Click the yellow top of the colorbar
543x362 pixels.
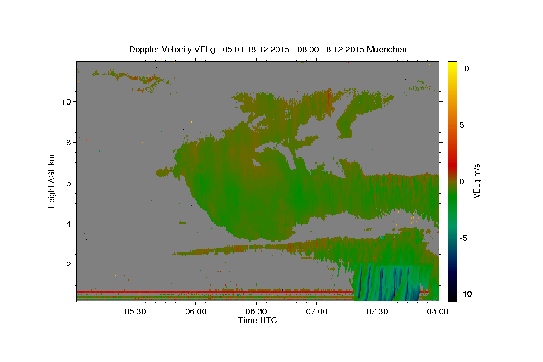point(452,64)
